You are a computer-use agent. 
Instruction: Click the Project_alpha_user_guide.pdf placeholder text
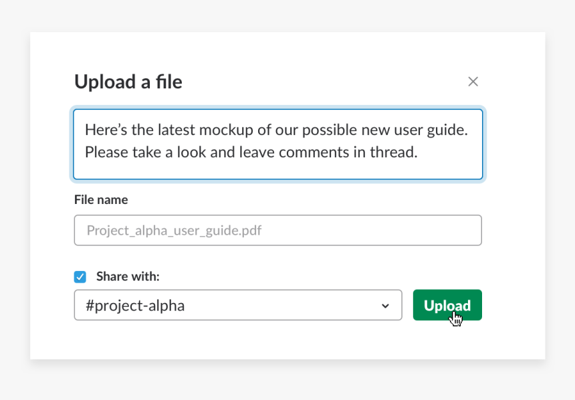tap(174, 231)
